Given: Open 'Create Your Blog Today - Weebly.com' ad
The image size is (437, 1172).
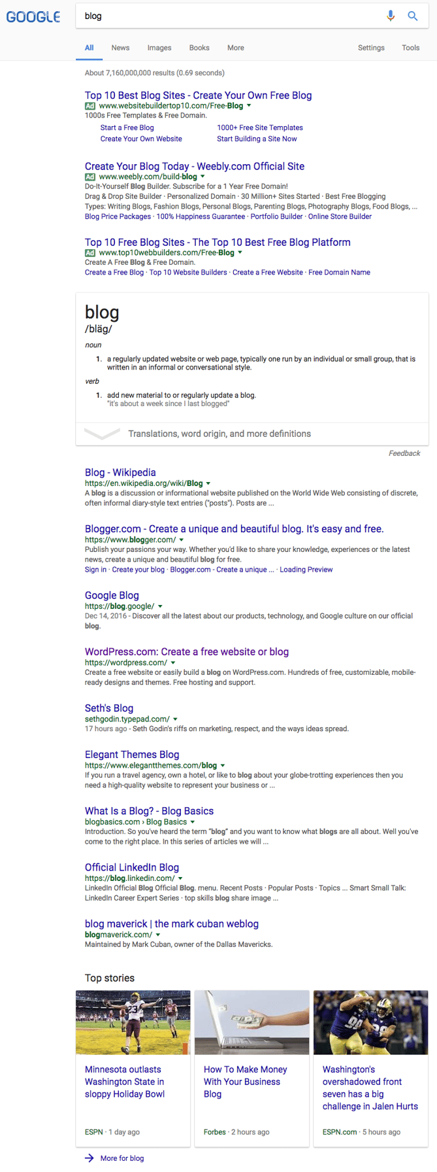Looking at the screenshot, I should click(195, 166).
